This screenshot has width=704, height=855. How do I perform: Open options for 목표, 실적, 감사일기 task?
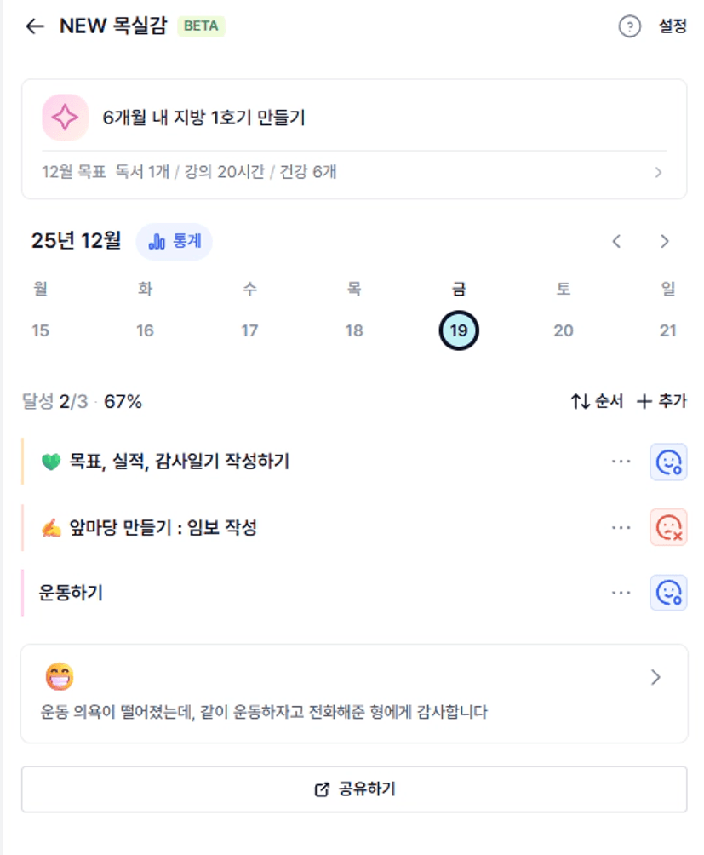621,462
